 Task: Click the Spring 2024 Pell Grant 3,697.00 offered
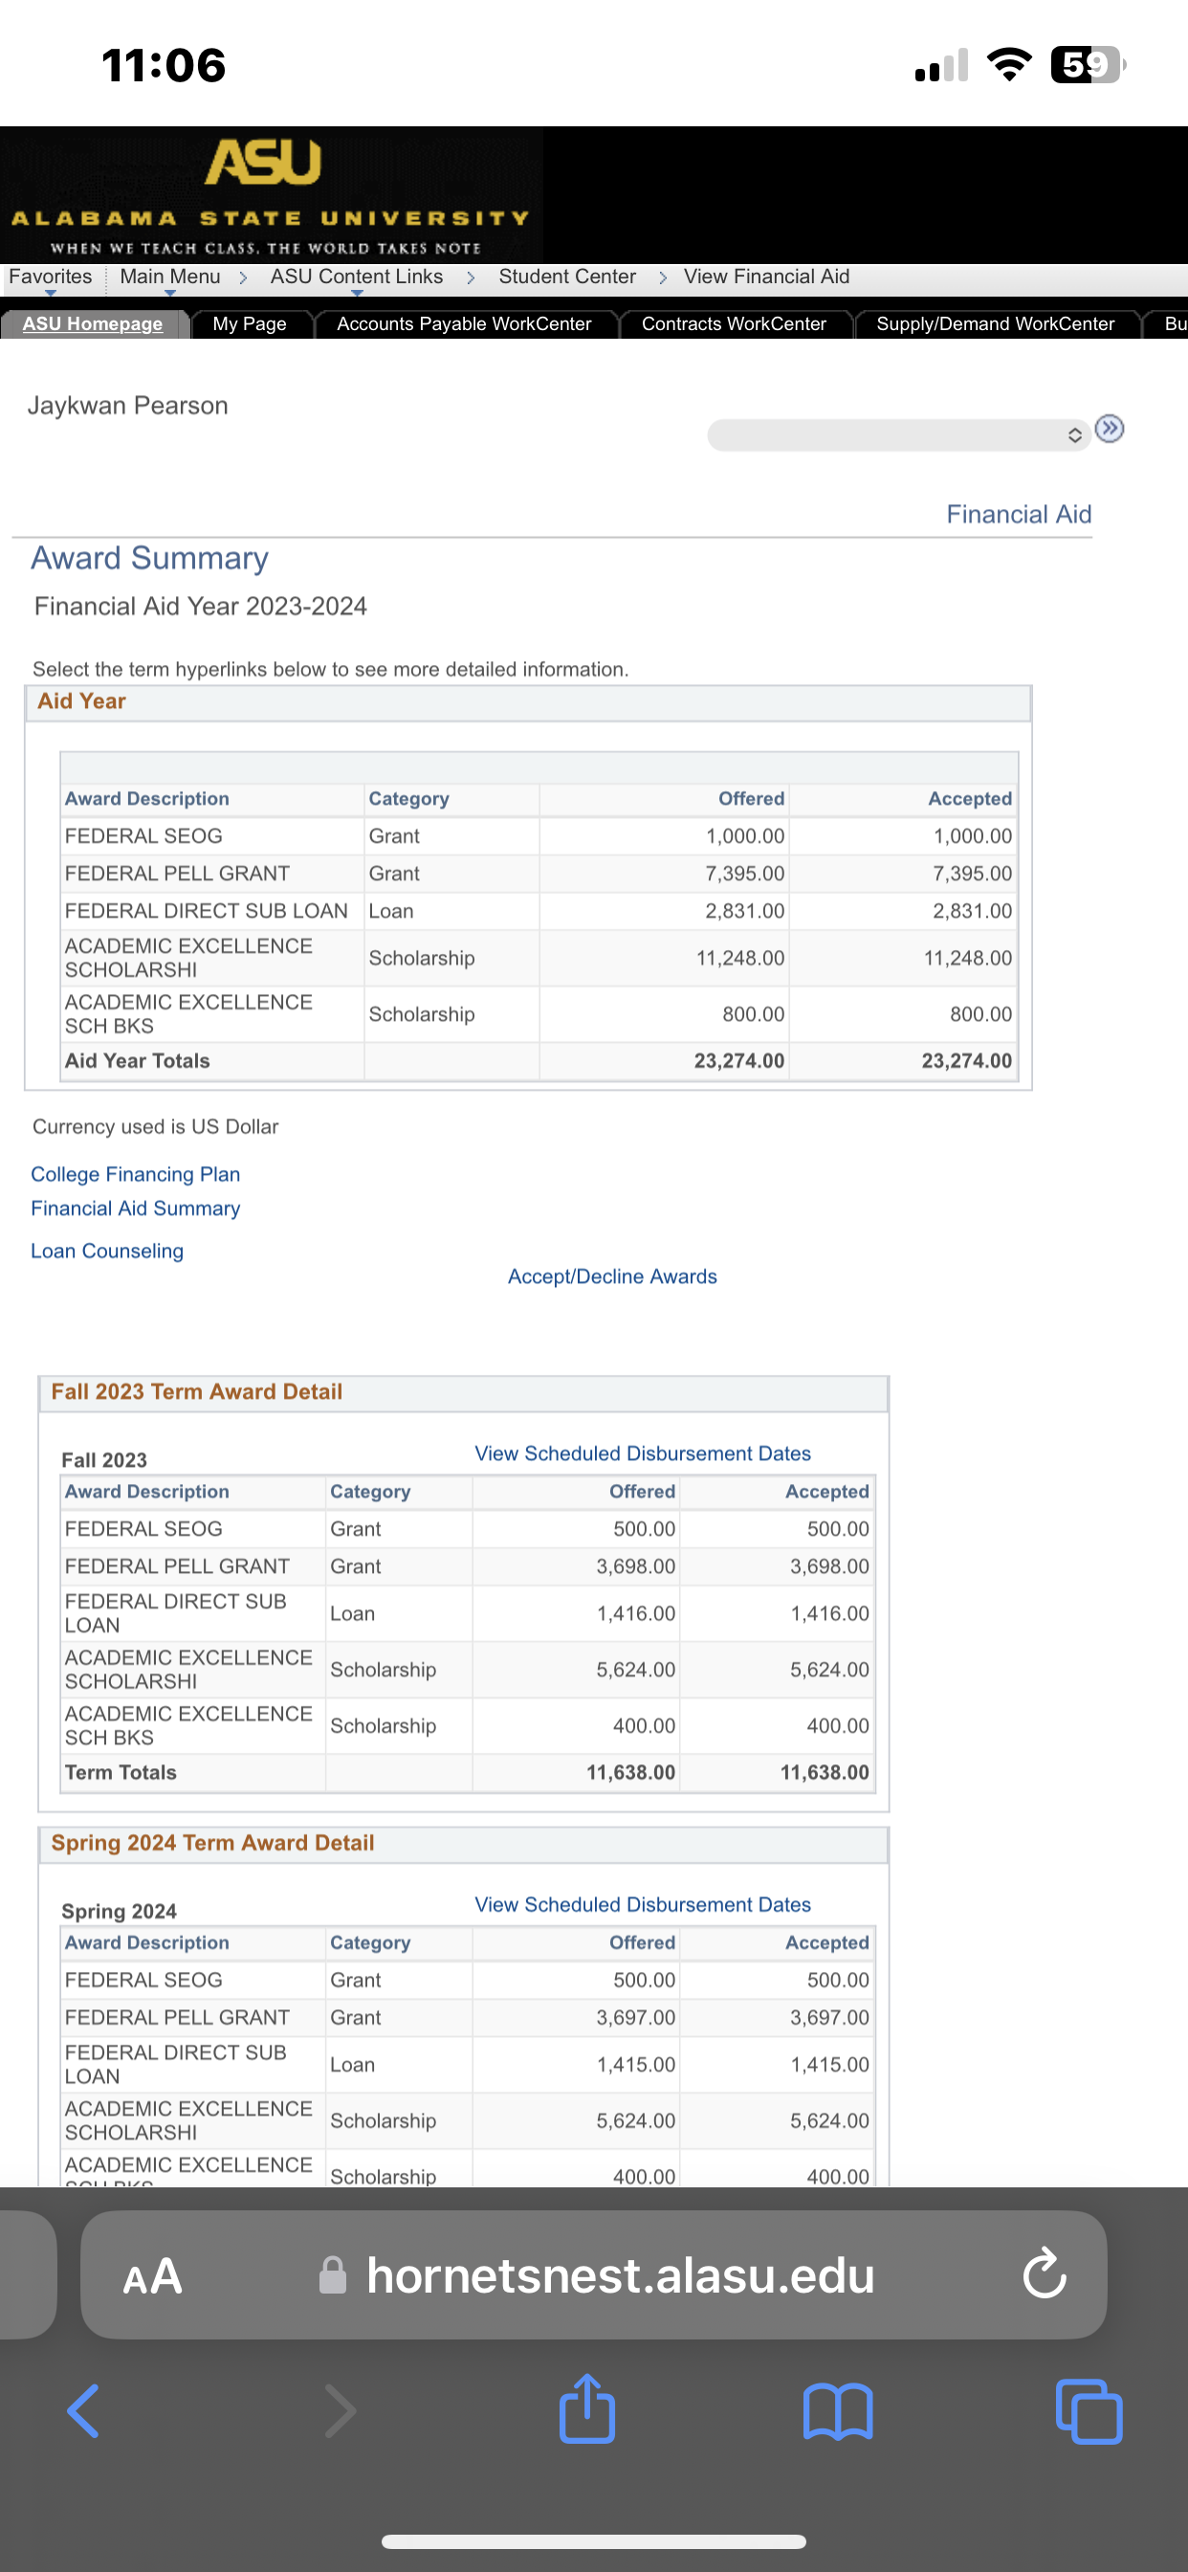pyautogui.click(x=636, y=2018)
